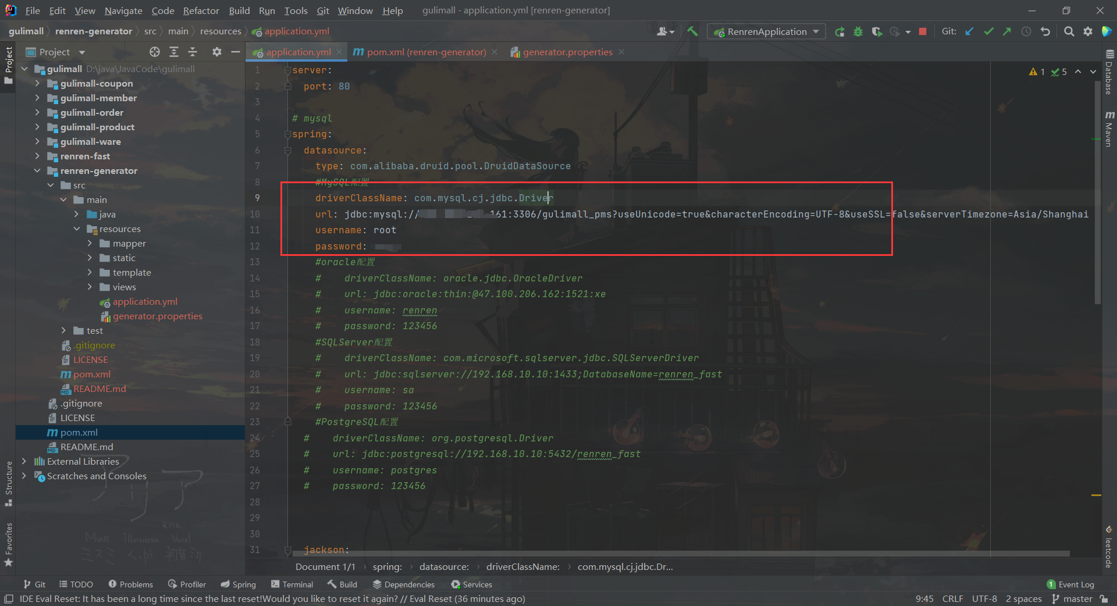
Task: Open Search Everywhere magnifier icon
Action: point(1069,31)
